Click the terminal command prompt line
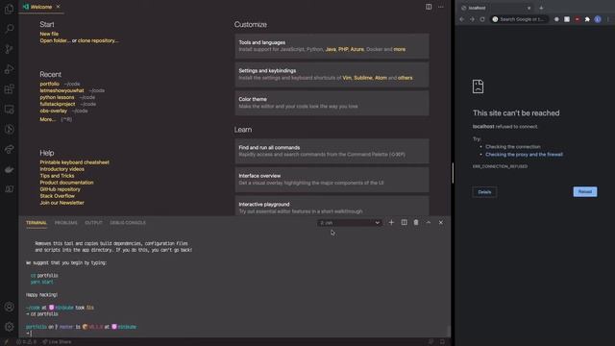Image resolution: width=615 pixels, height=346 pixels. pyautogui.click(x=235, y=334)
